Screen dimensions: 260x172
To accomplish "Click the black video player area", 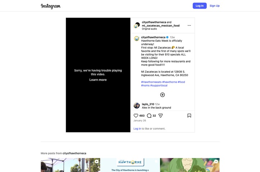I will (98, 75).
